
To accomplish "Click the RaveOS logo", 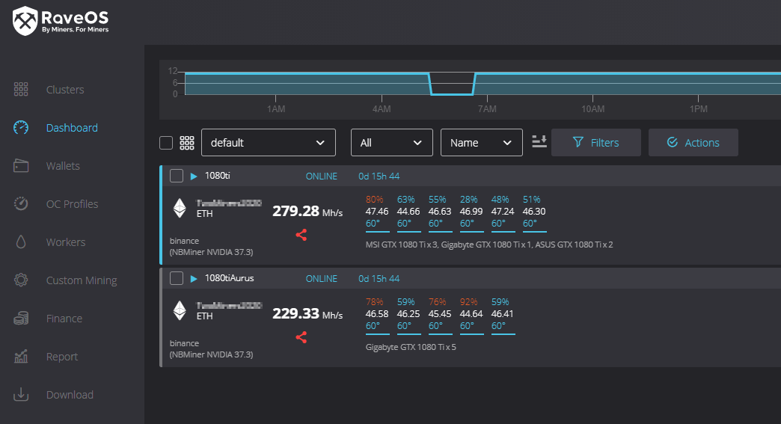I will [x=61, y=21].
